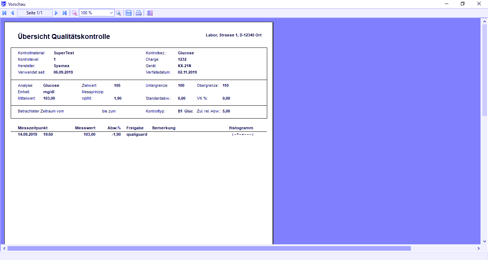Click inside the Seite 1/1 page field
488x260 pixels.
[35, 12]
